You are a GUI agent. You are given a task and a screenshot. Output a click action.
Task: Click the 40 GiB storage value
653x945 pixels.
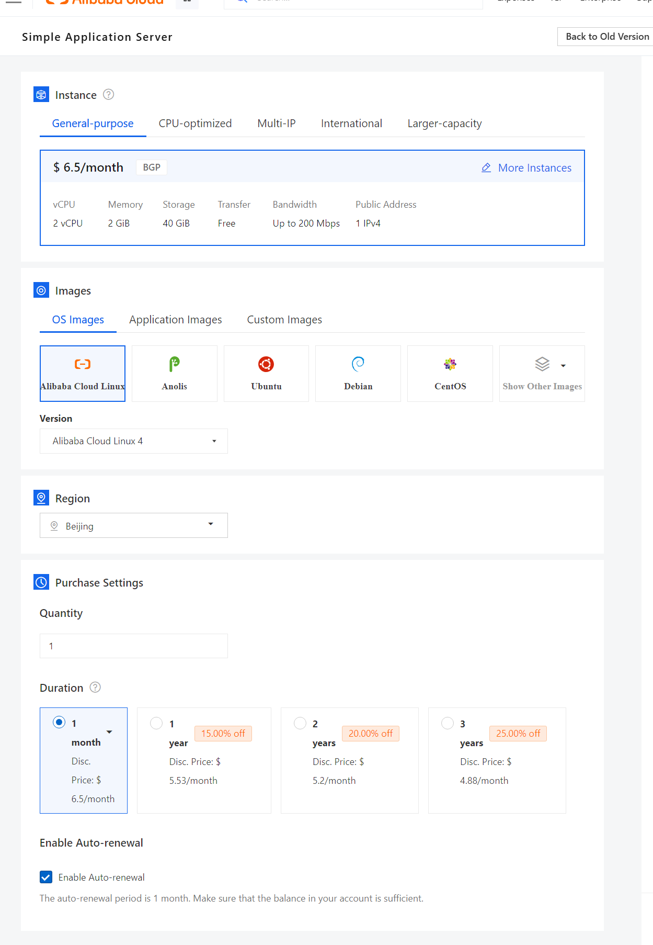tap(176, 223)
